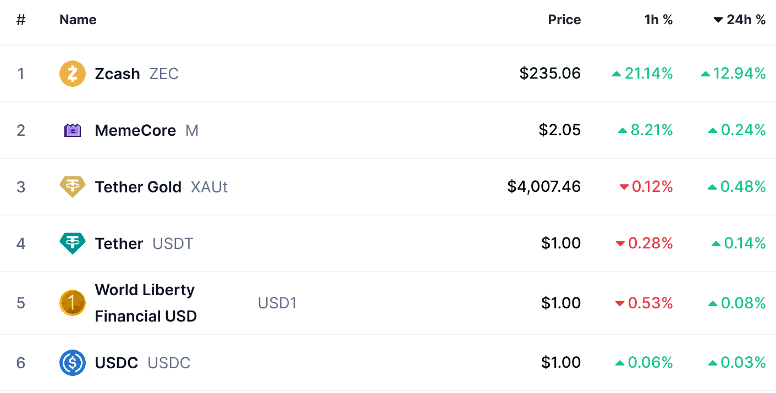This screenshot has height=393, width=776.
Task: Click Zcash's 21.14% one-hour change
Action: click(x=648, y=74)
